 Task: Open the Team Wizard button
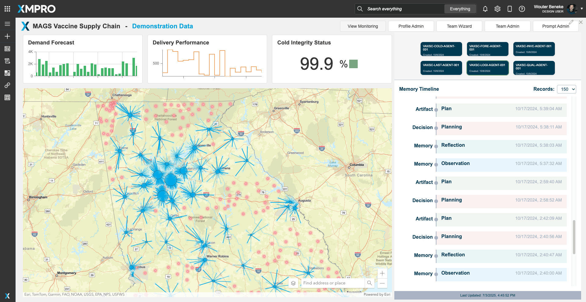tap(459, 26)
